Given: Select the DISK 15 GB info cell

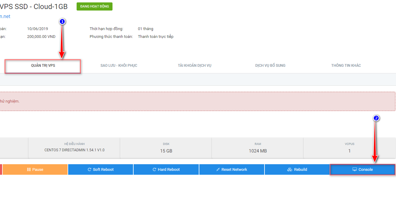Looking at the screenshot, I should [x=166, y=148].
